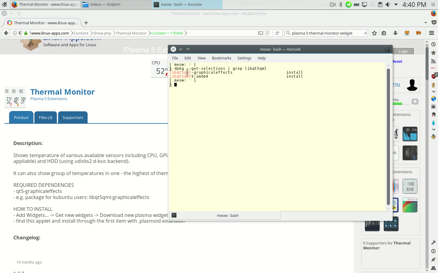Viewport: 438px width, 273px height.
Task: Open the user avatar silhouette image
Action: (x=412, y=85)
